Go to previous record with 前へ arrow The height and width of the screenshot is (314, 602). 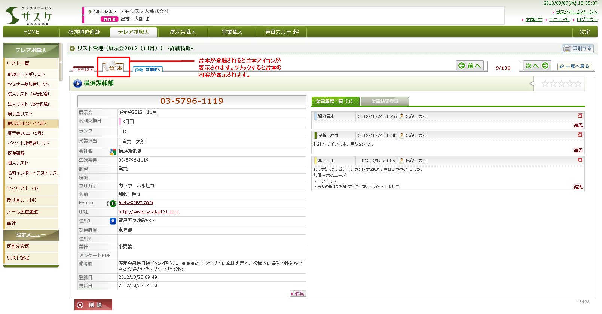(470, 66)
